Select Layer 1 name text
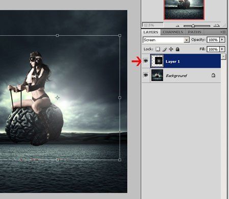The width and height of the screenshot is (229, 199). pyautogui.click(x=173, y=62)
